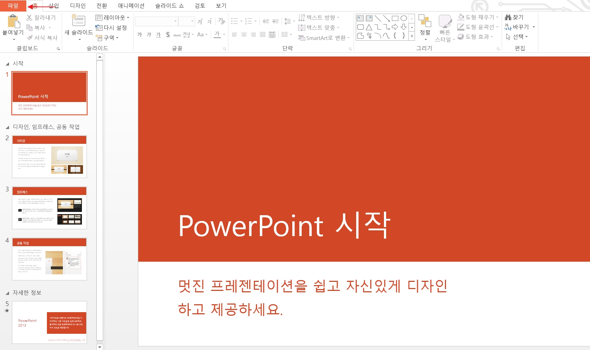Viewport: 590px width, 350px height.
Task: Open 정렬 arrange button
Action: coord(425,28)
